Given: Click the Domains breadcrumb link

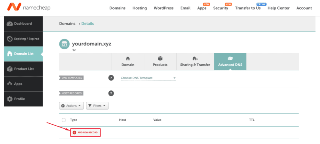Looking at the screenshot, I should (67, 24).
